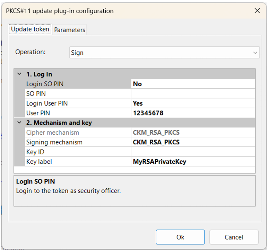Edit the User PIN value 12345678
The height and width of the screenshot is (252, 268).
coord(193,113)
